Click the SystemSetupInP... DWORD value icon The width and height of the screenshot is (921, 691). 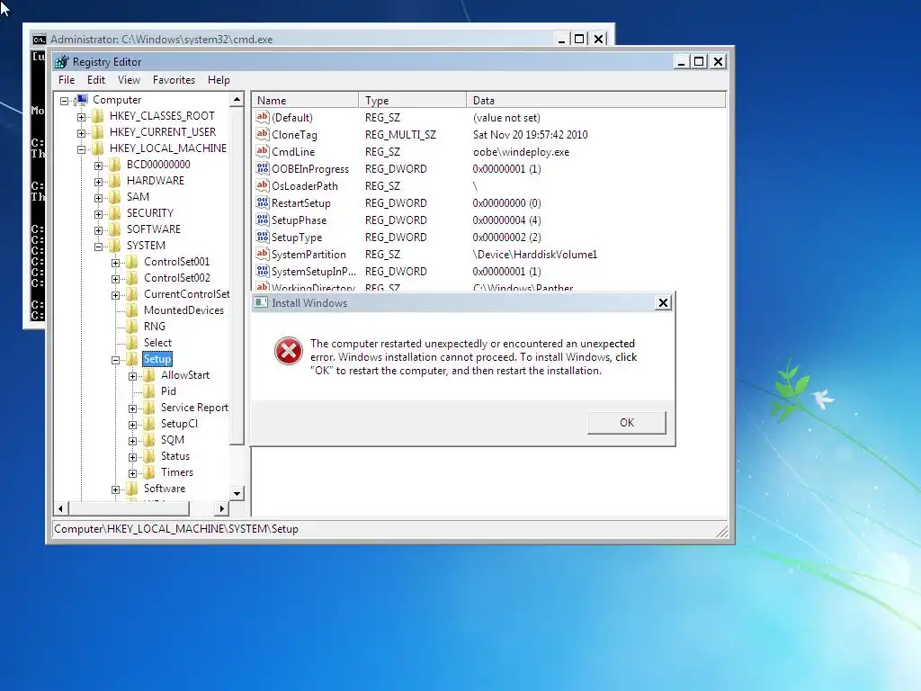[263, 270]
